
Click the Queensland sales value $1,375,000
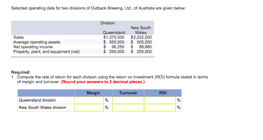[114, 37]
